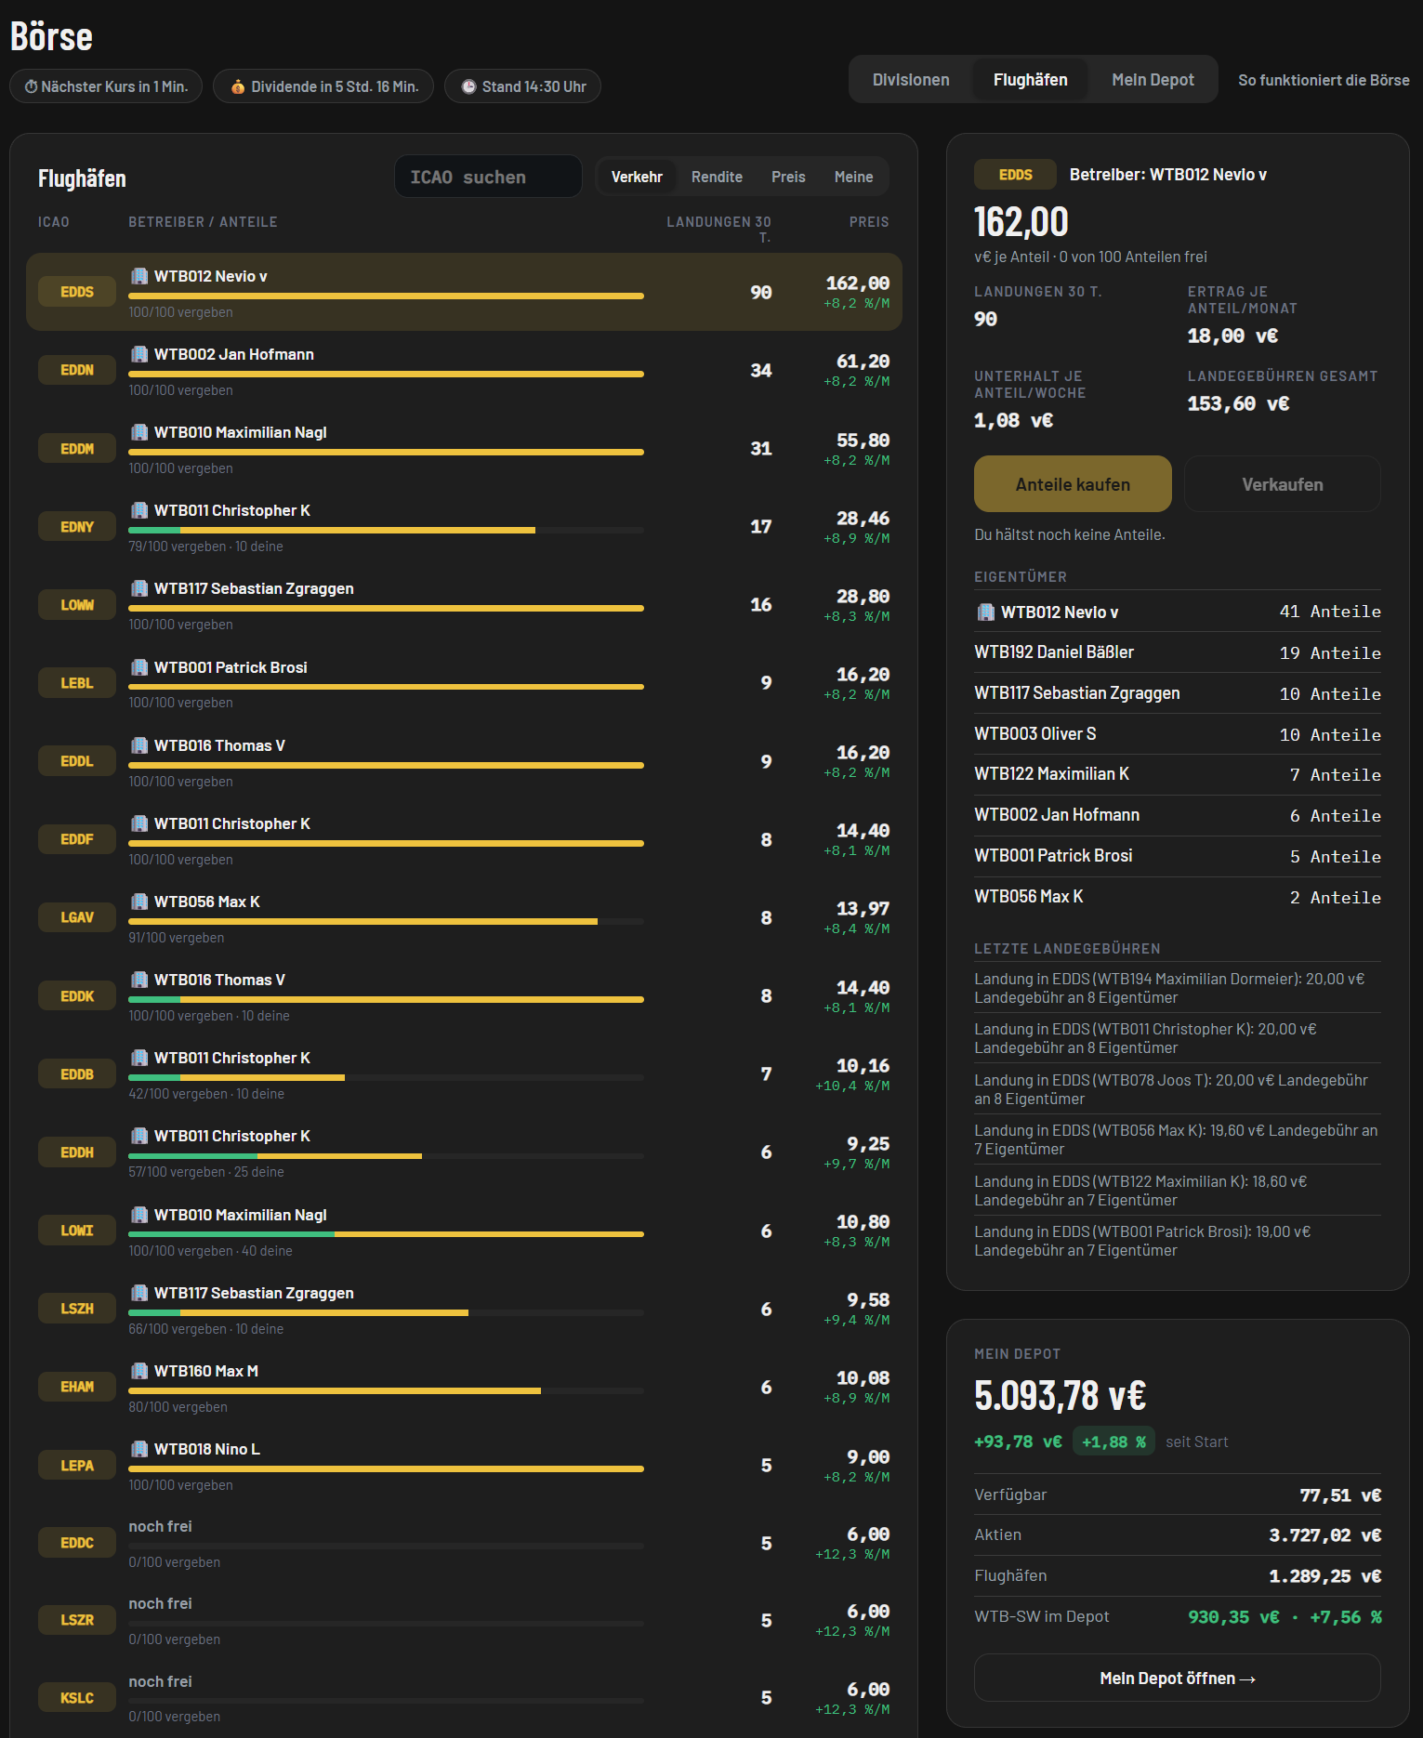Viewport: 1423px width, 1738px height.
Task: Click building icon in Eigentümer list for WTB012 Nevio v
Action: [986, 612]
